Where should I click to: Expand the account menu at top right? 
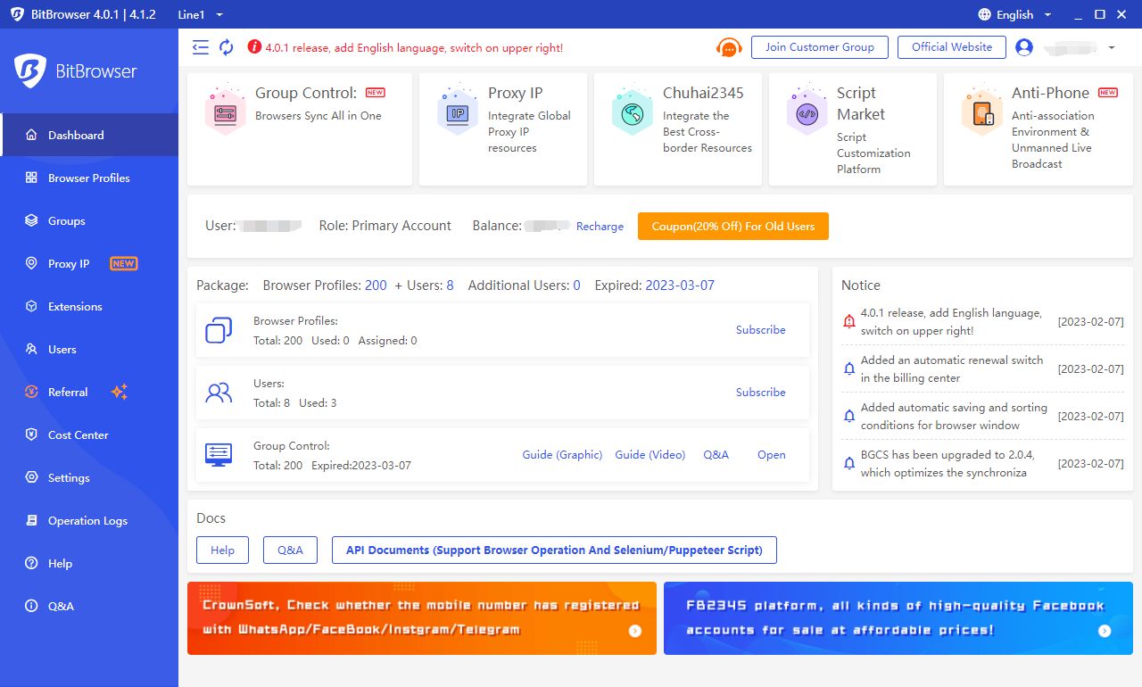(x=1110, y=47)
